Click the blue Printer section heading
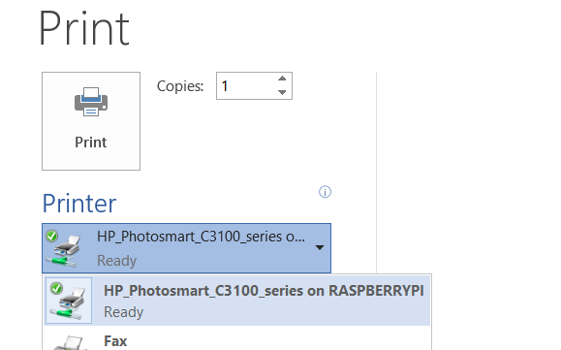Viewport: 561px width, 350px height. [x=79, y=204]
